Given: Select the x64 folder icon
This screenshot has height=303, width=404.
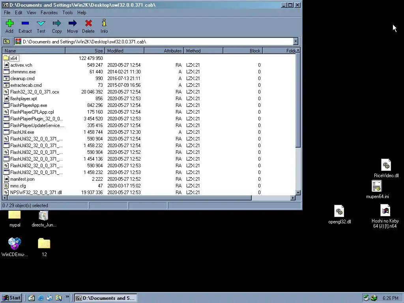Looking at the screenshot, I should (x=6, y=58).
